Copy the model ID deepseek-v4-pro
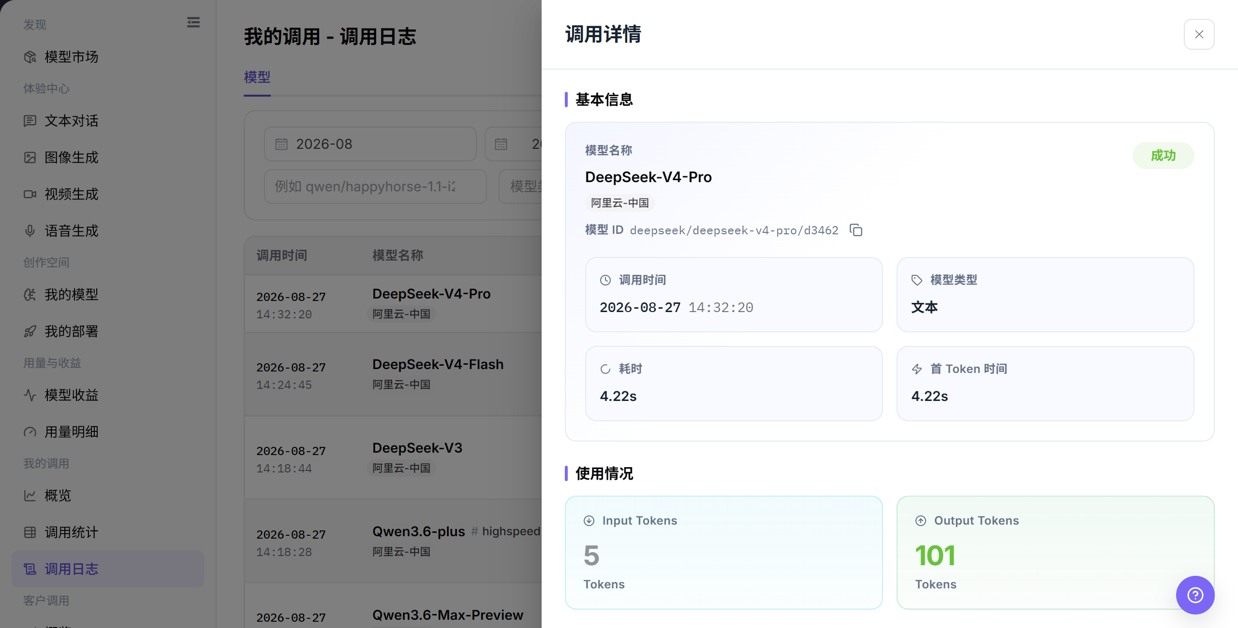Screen dimensions: 1238x628 (x=856, y=230)
